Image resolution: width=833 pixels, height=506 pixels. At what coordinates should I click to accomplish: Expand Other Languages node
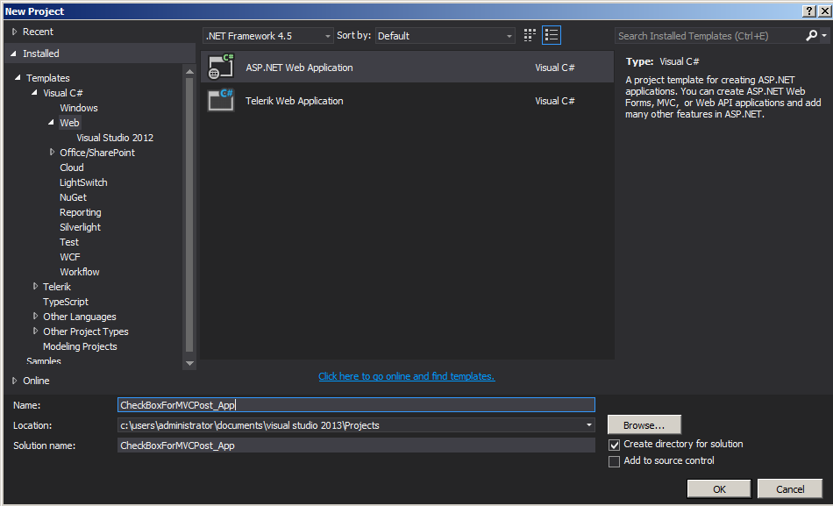pyautogui.click(x=35, y=316)
